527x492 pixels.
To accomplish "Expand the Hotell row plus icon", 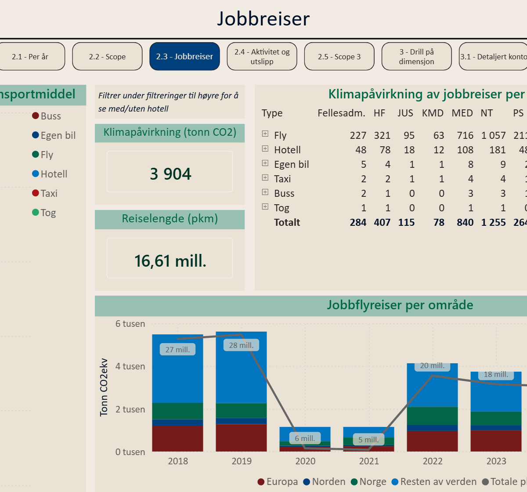I will [265, 148].
